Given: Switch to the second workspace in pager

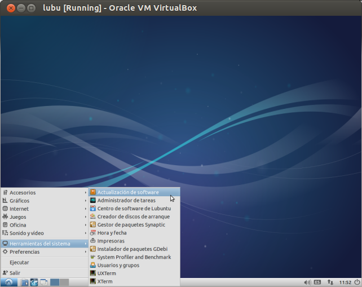Looking at the screenshot, I should [64, 282].
